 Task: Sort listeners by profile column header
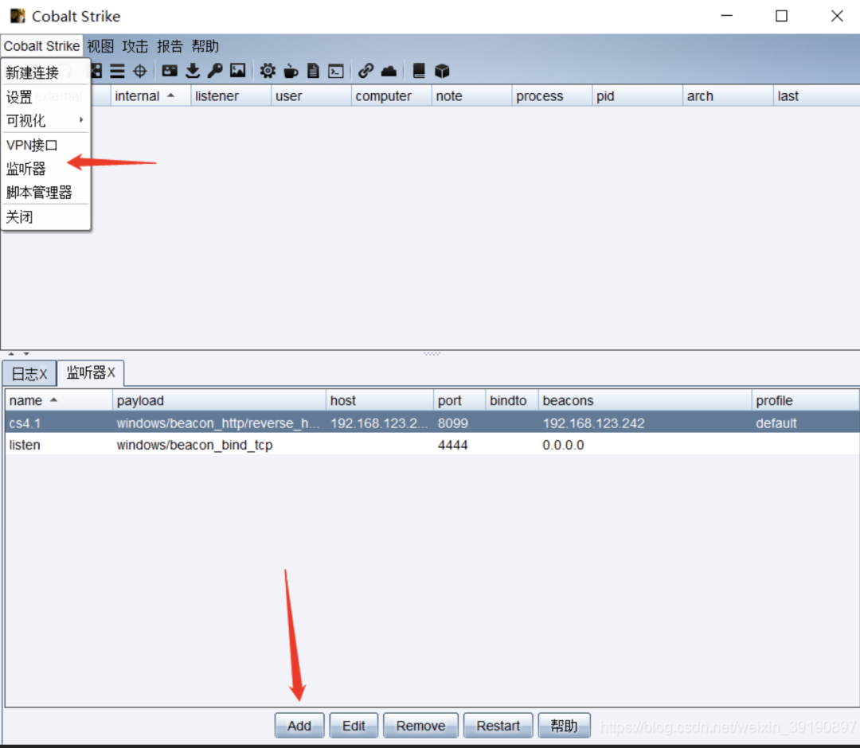click(x=805, y=400)
